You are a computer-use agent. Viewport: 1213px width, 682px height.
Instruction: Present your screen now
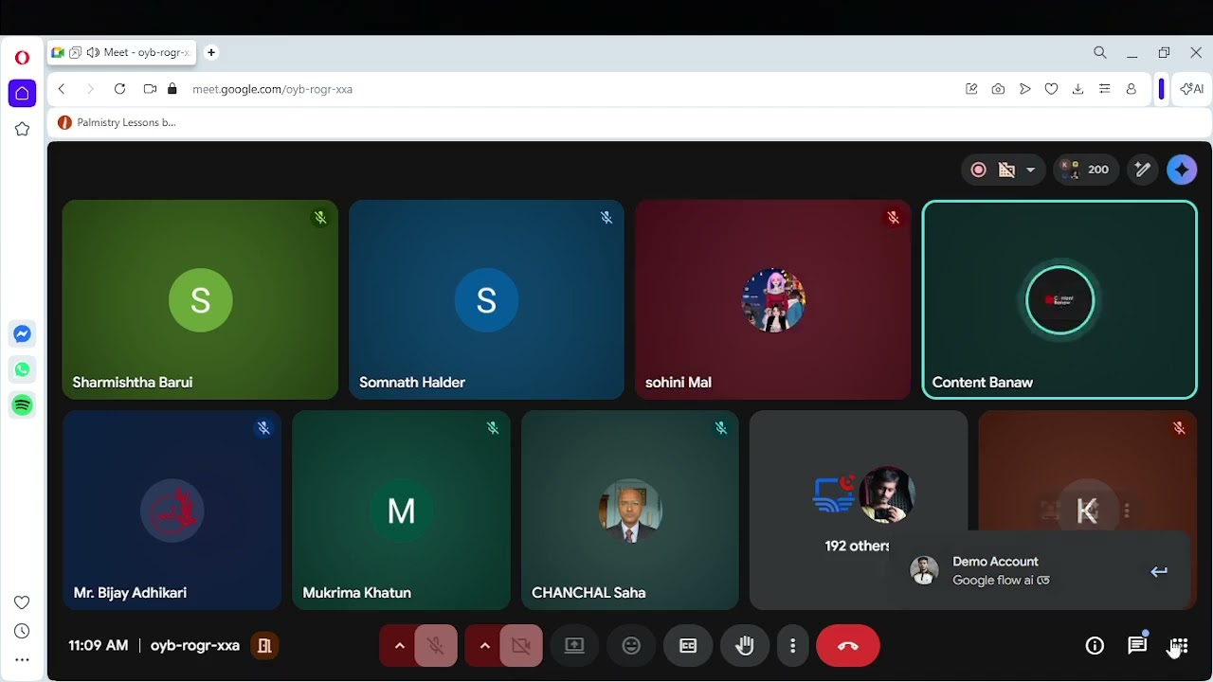[574, 646]
